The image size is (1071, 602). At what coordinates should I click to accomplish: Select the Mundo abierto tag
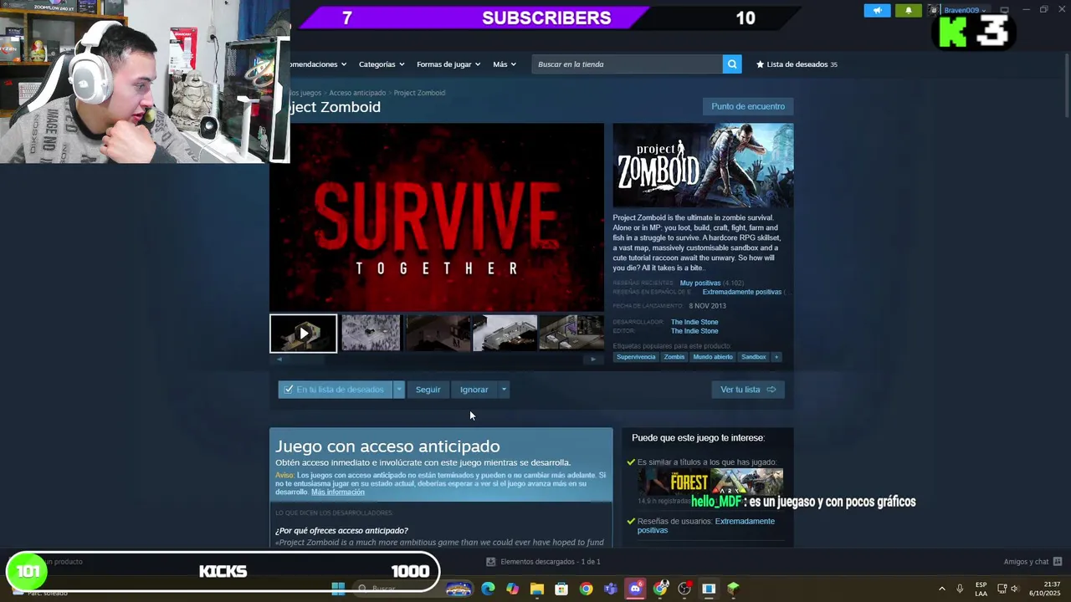click(713, 357)
